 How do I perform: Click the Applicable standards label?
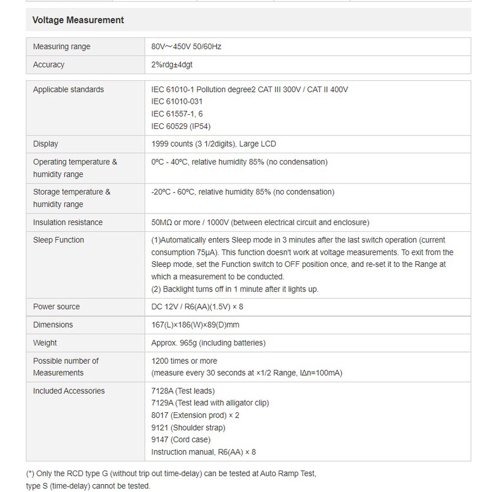(68, 90)
